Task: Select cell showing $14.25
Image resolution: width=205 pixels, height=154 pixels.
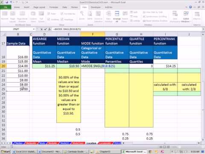Action: coord(165,66)
